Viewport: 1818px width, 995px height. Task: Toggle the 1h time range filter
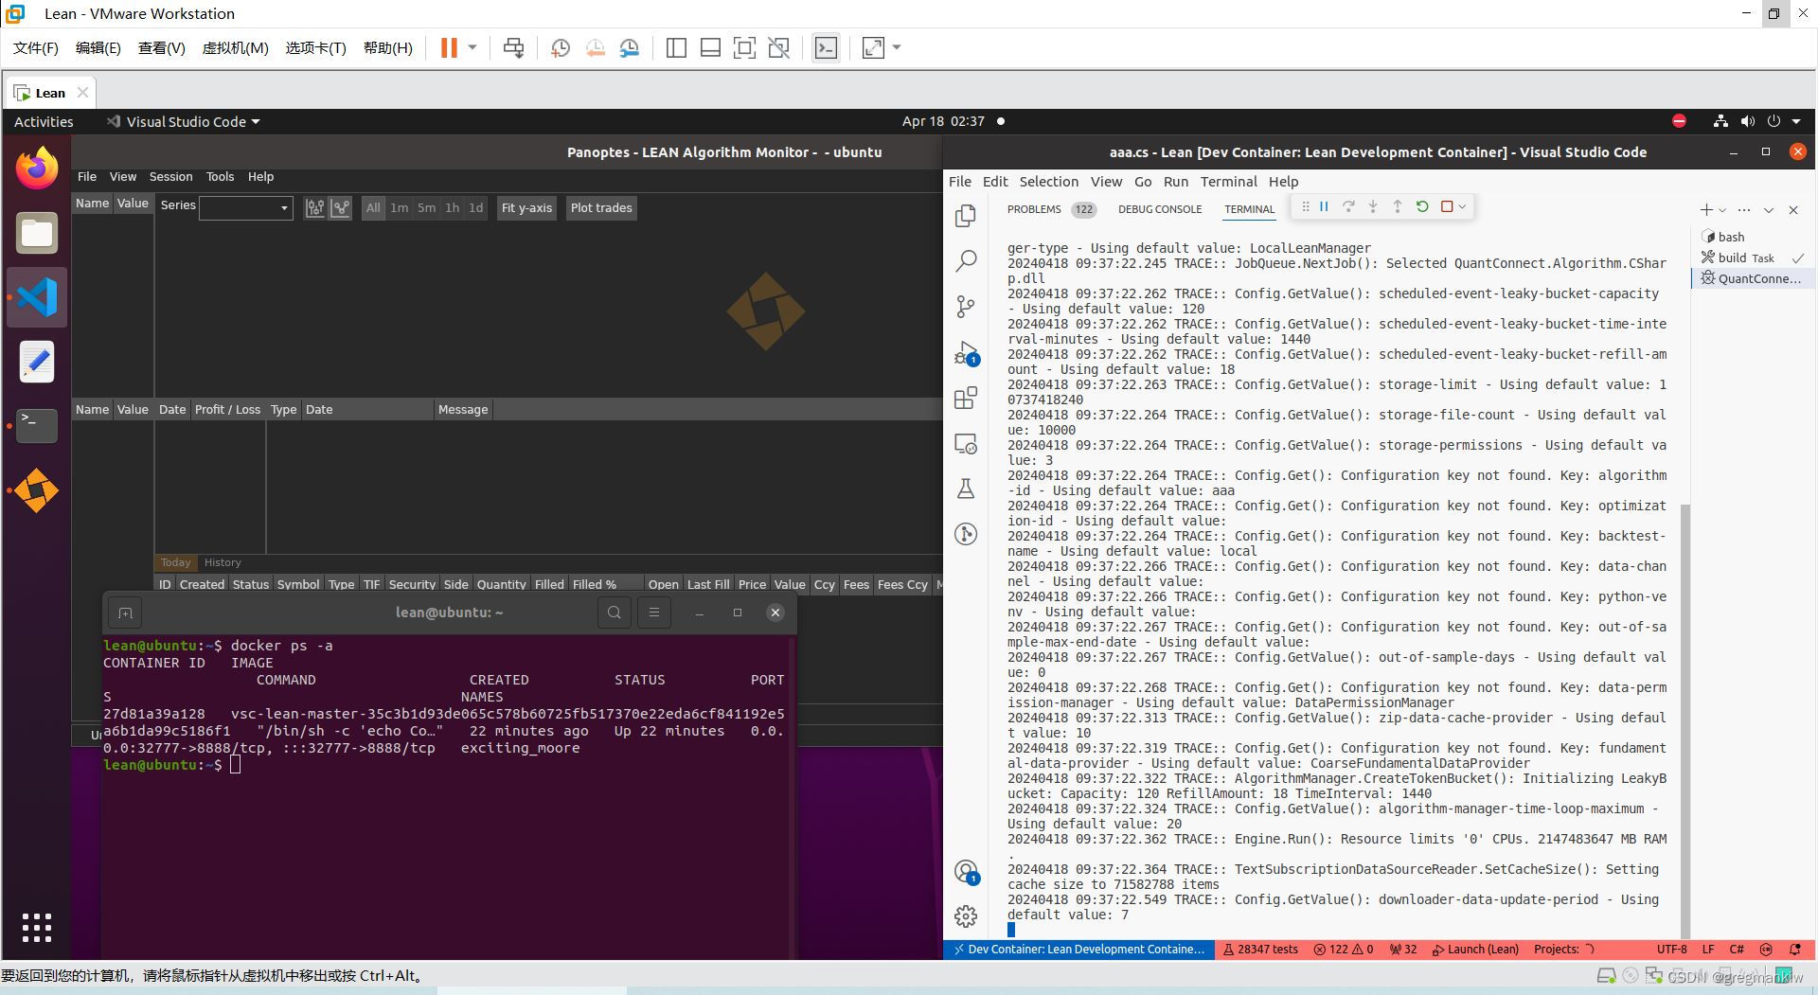pyautogui.click(x=452, y=207)
